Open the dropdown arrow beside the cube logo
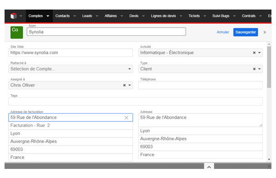Viewport: 276px width, 178px height. [x=21, y=16]
